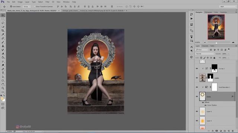
Task: Select the History Brush tool
Action: (x=3, y=50)
